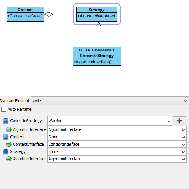Click the Context class icon in list

[x=6, y=137]
